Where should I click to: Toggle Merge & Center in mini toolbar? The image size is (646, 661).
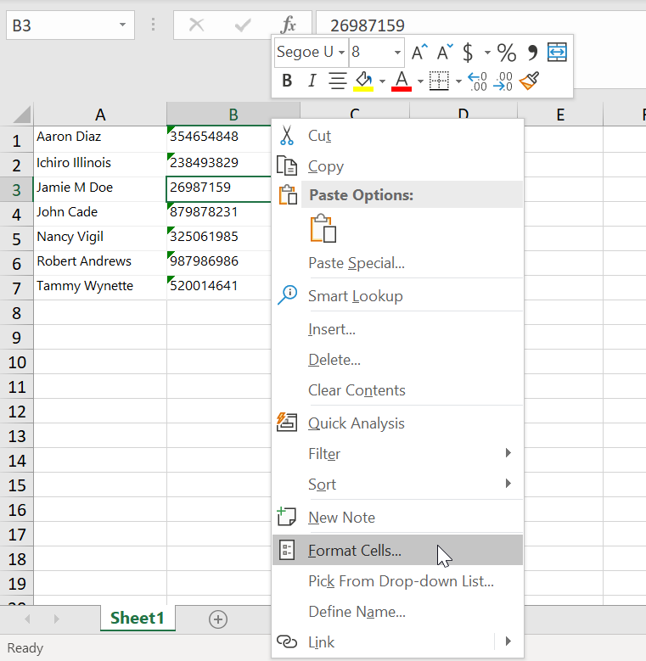tap(557, 53)
